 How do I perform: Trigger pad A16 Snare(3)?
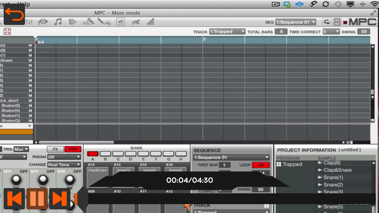[x=175, y=177]
